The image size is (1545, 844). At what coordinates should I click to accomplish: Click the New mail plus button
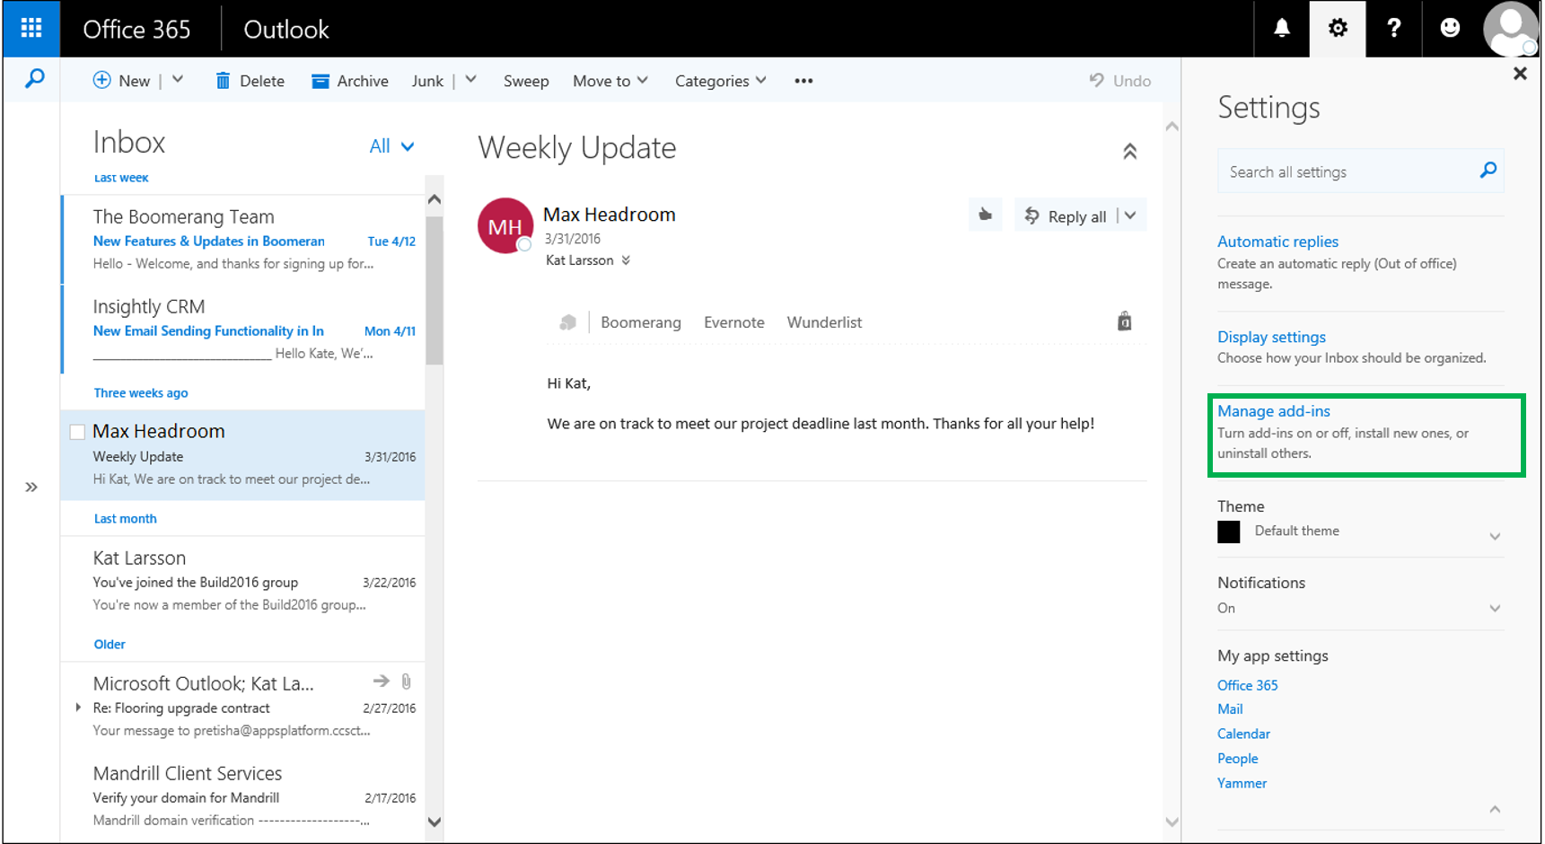(x=121, y=81)
